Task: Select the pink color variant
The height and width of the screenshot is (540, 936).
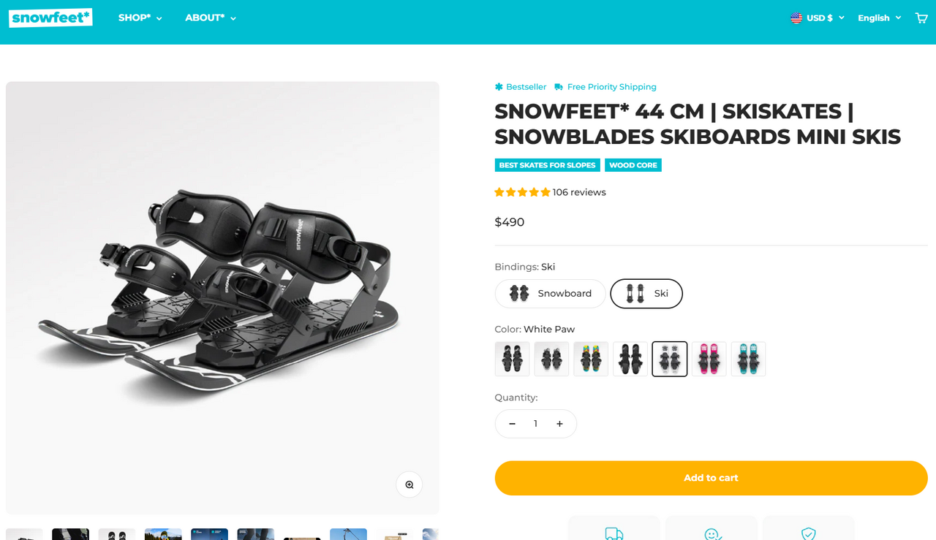Action: click(709, 360)
